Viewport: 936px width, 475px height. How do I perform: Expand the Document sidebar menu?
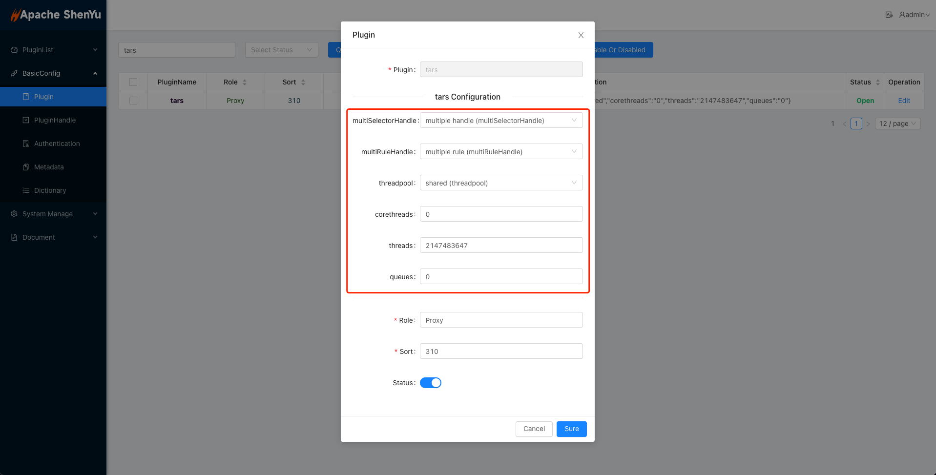[53, 237]
